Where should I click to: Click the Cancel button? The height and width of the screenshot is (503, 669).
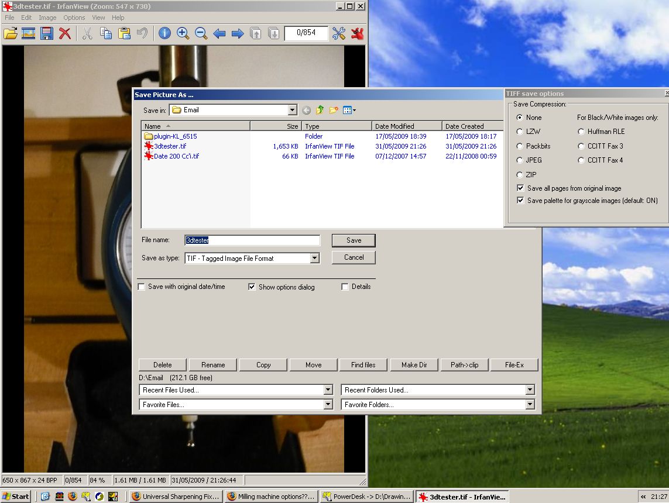354,257
